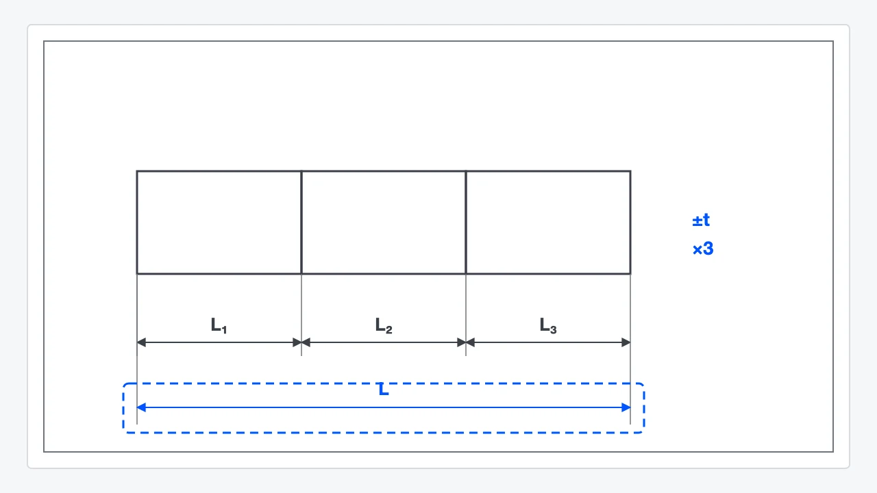877x493 pixels.
Task: Click arrowheads meeting between L₂ and L₃
Action: (466, 342)
